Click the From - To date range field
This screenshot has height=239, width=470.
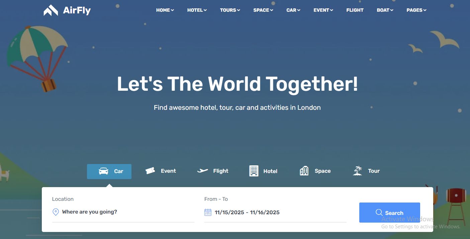click(x=275, y=212)
